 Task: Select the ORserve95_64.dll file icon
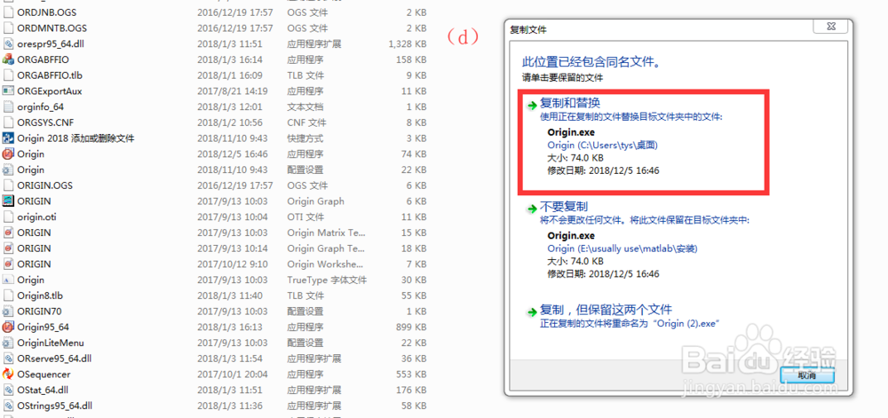[x=8, y=359]
